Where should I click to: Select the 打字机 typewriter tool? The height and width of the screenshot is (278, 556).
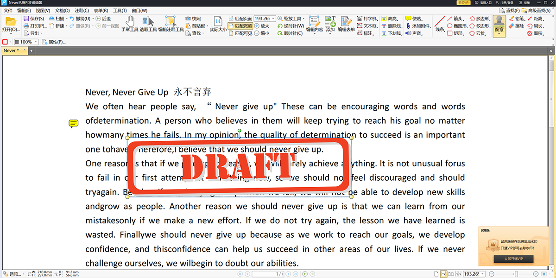coord(369,19)
